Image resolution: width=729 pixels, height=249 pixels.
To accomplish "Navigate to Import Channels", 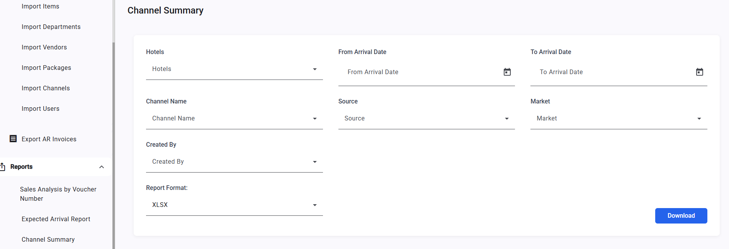I will pos(46,88).
